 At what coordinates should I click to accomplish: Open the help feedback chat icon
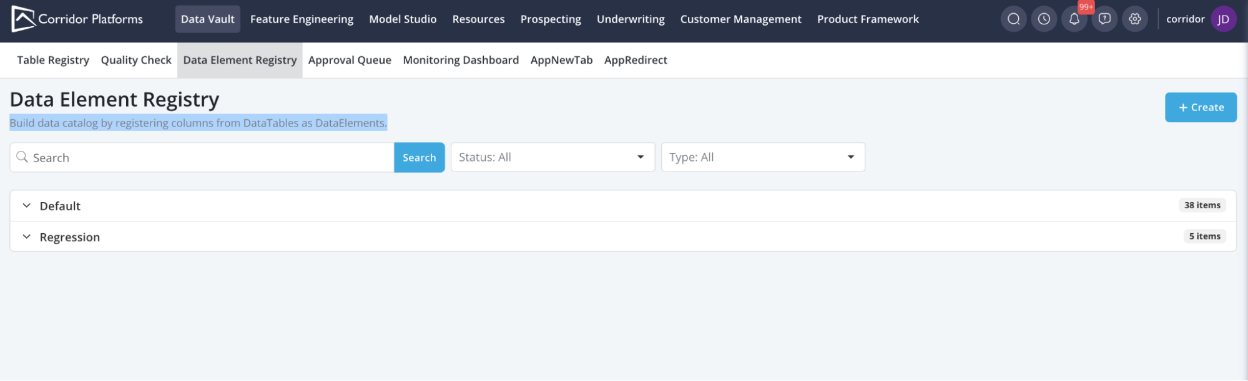[x=1104, y=19]
